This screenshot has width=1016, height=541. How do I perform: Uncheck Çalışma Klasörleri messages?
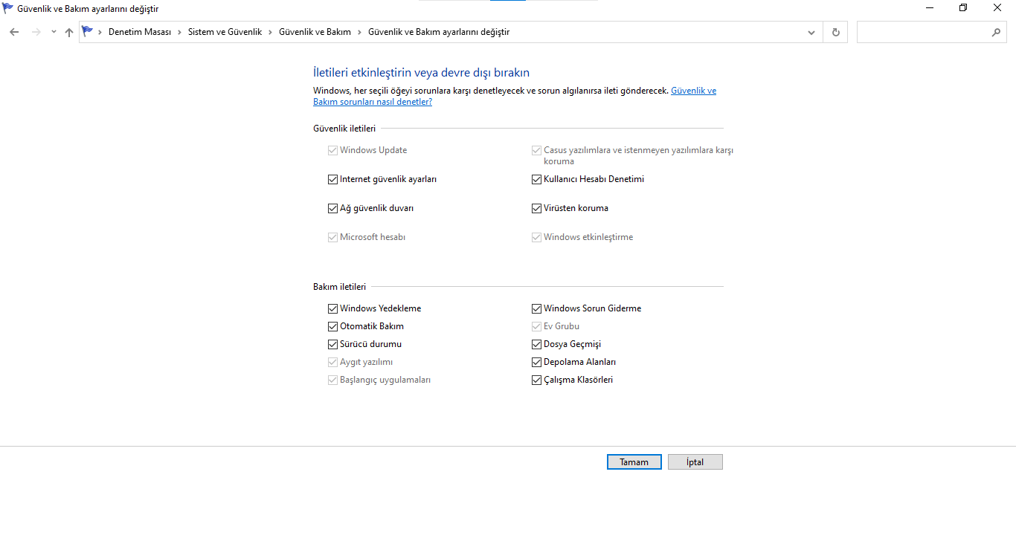coord(536,379)
